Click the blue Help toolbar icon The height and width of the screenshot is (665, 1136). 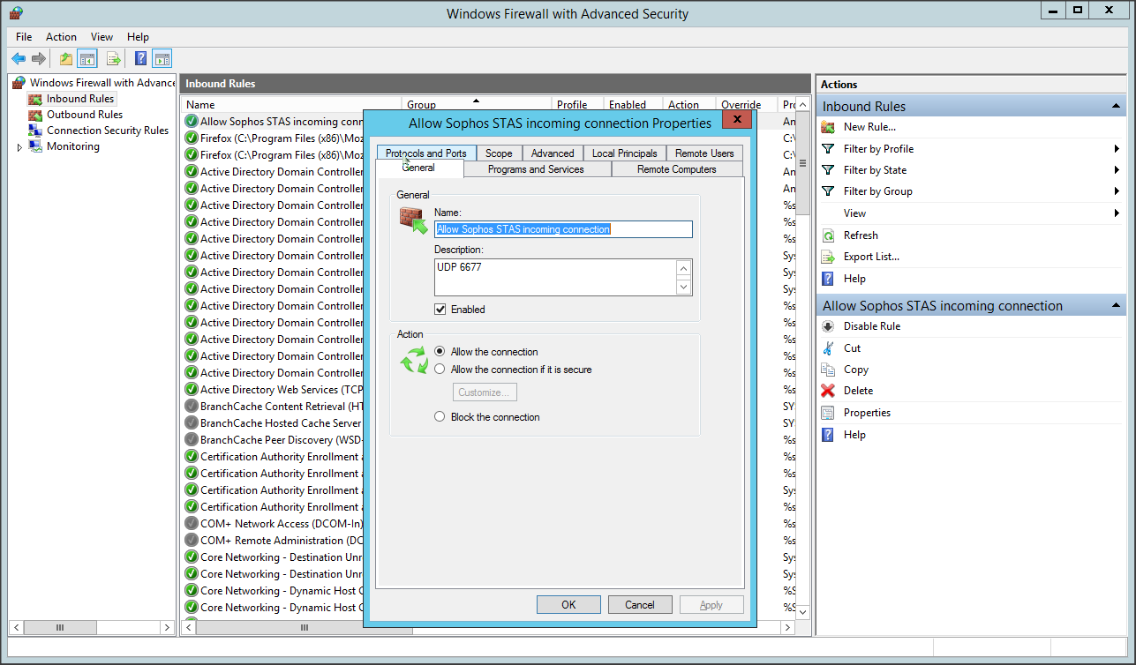[x=140, y=59]
